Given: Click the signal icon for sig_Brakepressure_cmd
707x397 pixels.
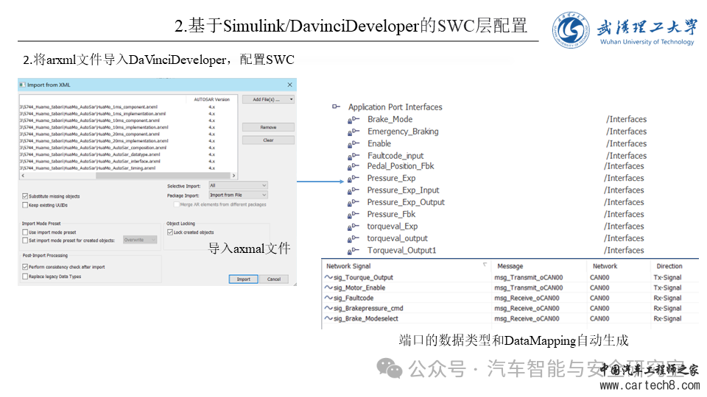Looking at the screenshot, I should [x=328, y=308].
